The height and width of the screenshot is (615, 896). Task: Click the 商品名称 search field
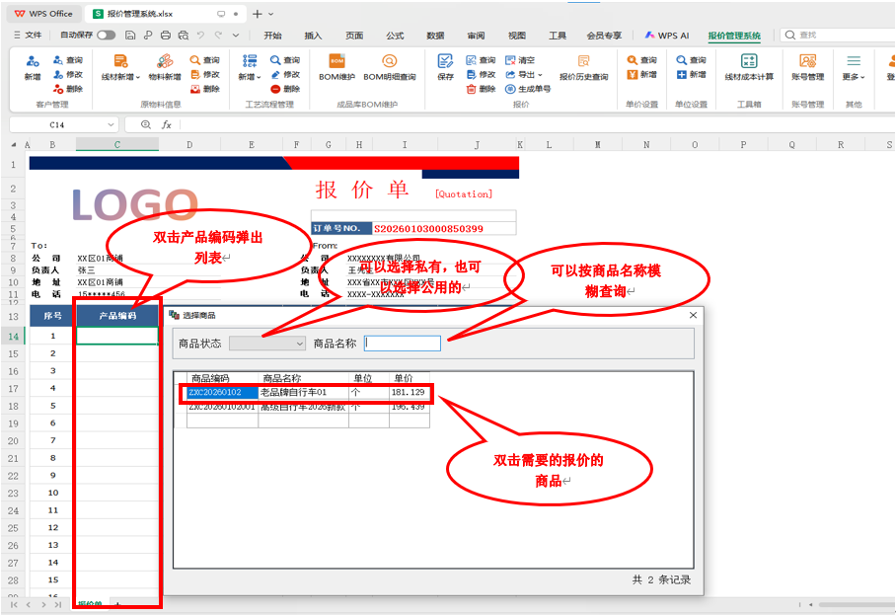[403, 344]
